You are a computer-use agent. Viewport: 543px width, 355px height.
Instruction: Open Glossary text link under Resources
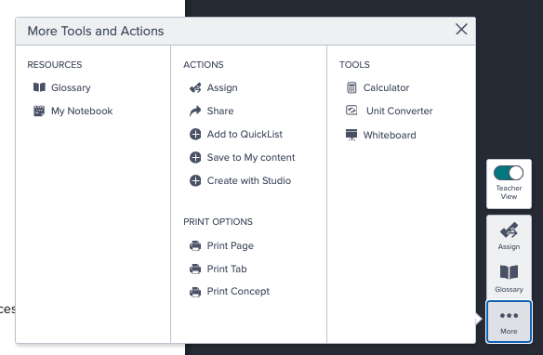(x=71, y=87)
